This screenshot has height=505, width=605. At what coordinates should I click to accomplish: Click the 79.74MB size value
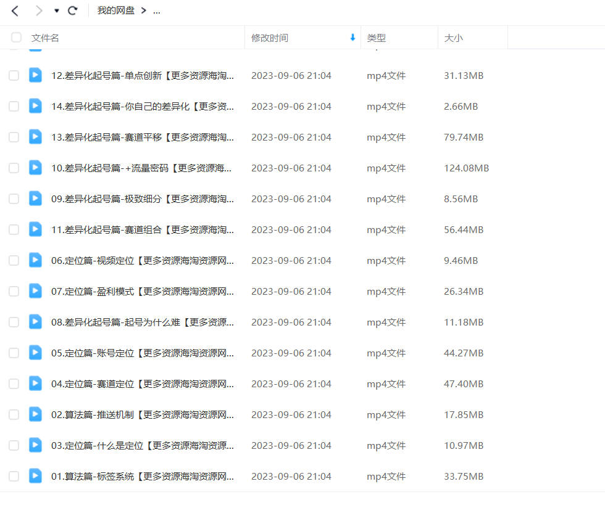pos(464,138)
